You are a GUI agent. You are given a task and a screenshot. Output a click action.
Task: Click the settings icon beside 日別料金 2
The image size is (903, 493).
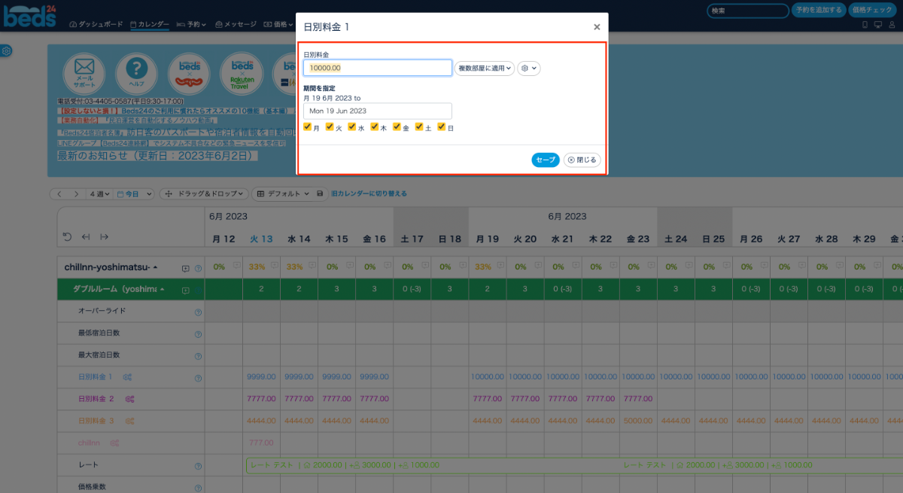pyautogui.click(x=129, y=398)
